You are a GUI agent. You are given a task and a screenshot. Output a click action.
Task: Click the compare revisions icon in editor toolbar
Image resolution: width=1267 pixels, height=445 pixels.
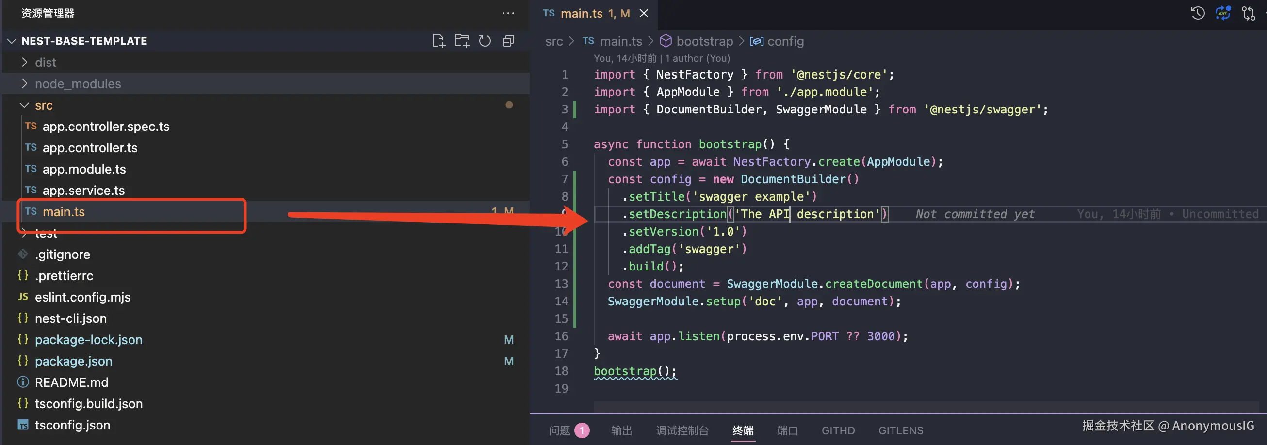click(1248, 13)
